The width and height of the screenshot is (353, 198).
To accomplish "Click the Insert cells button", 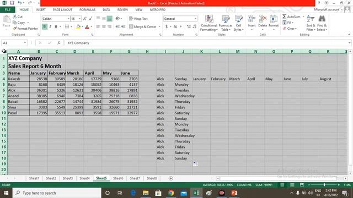I will (252, 23).
